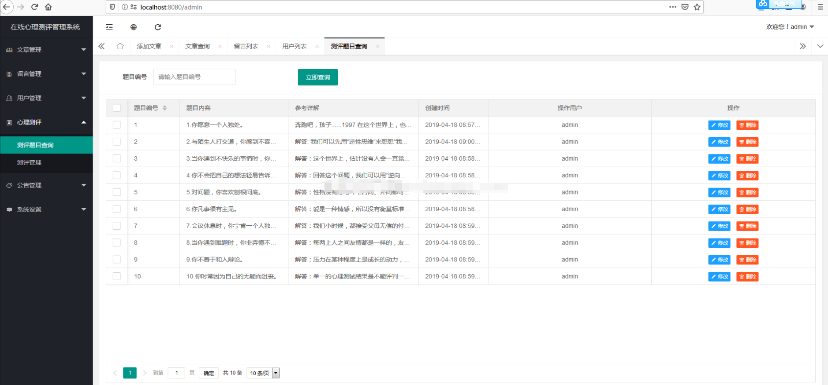Screen dimensions: 828x385
Task: Click the globe icon in the header
Action: click(134, 27)
